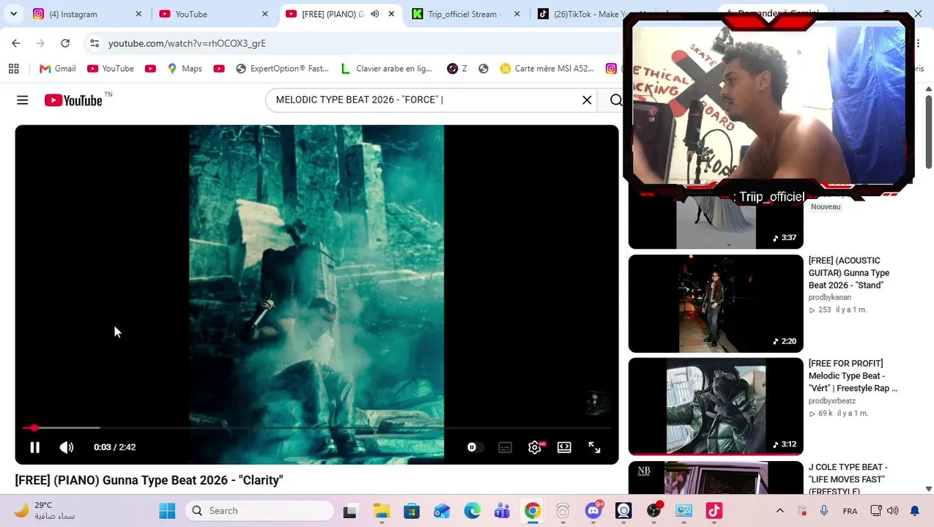The image size is (934, 527).
Task: Open Discord from the taskbar
Action: 593,510
